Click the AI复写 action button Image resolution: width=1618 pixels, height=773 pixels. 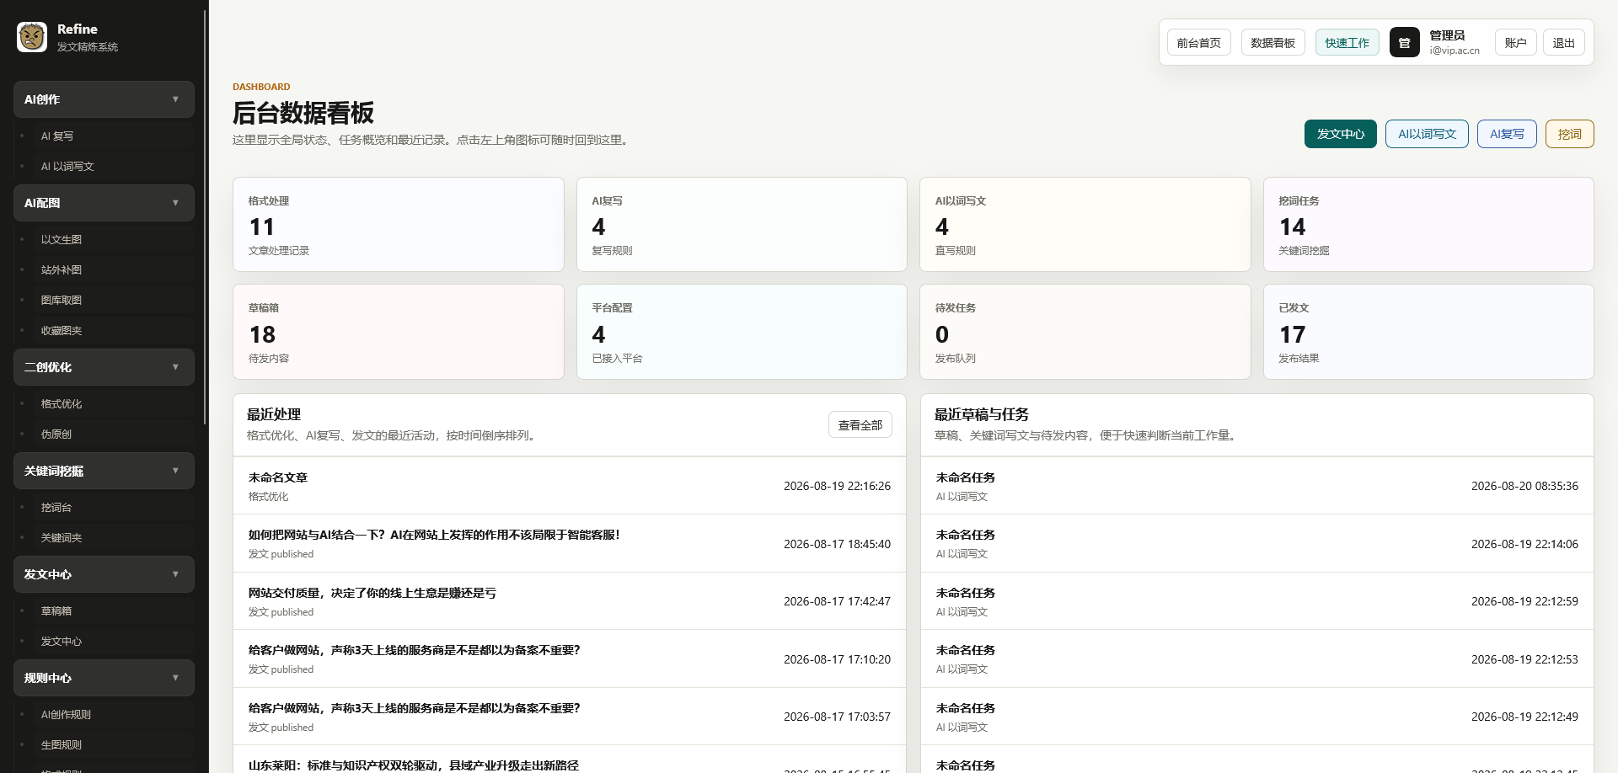1507,134
